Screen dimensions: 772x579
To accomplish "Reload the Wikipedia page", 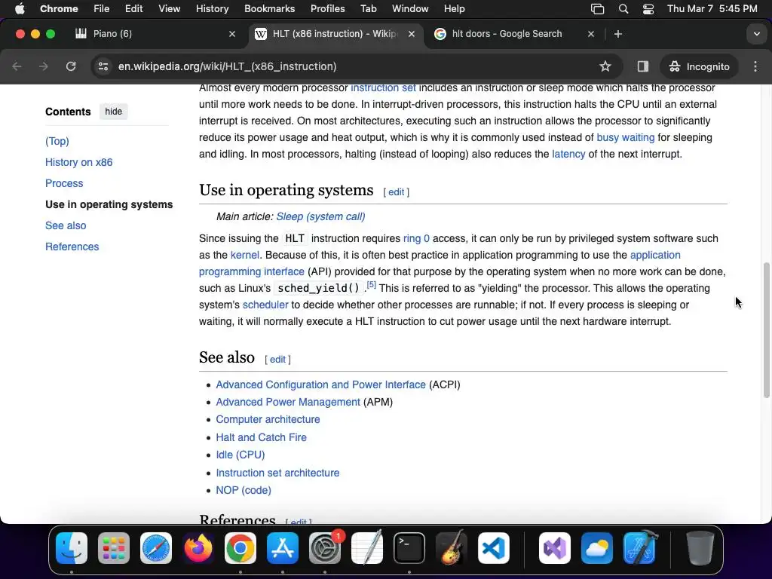I will [x=71, y=66].
